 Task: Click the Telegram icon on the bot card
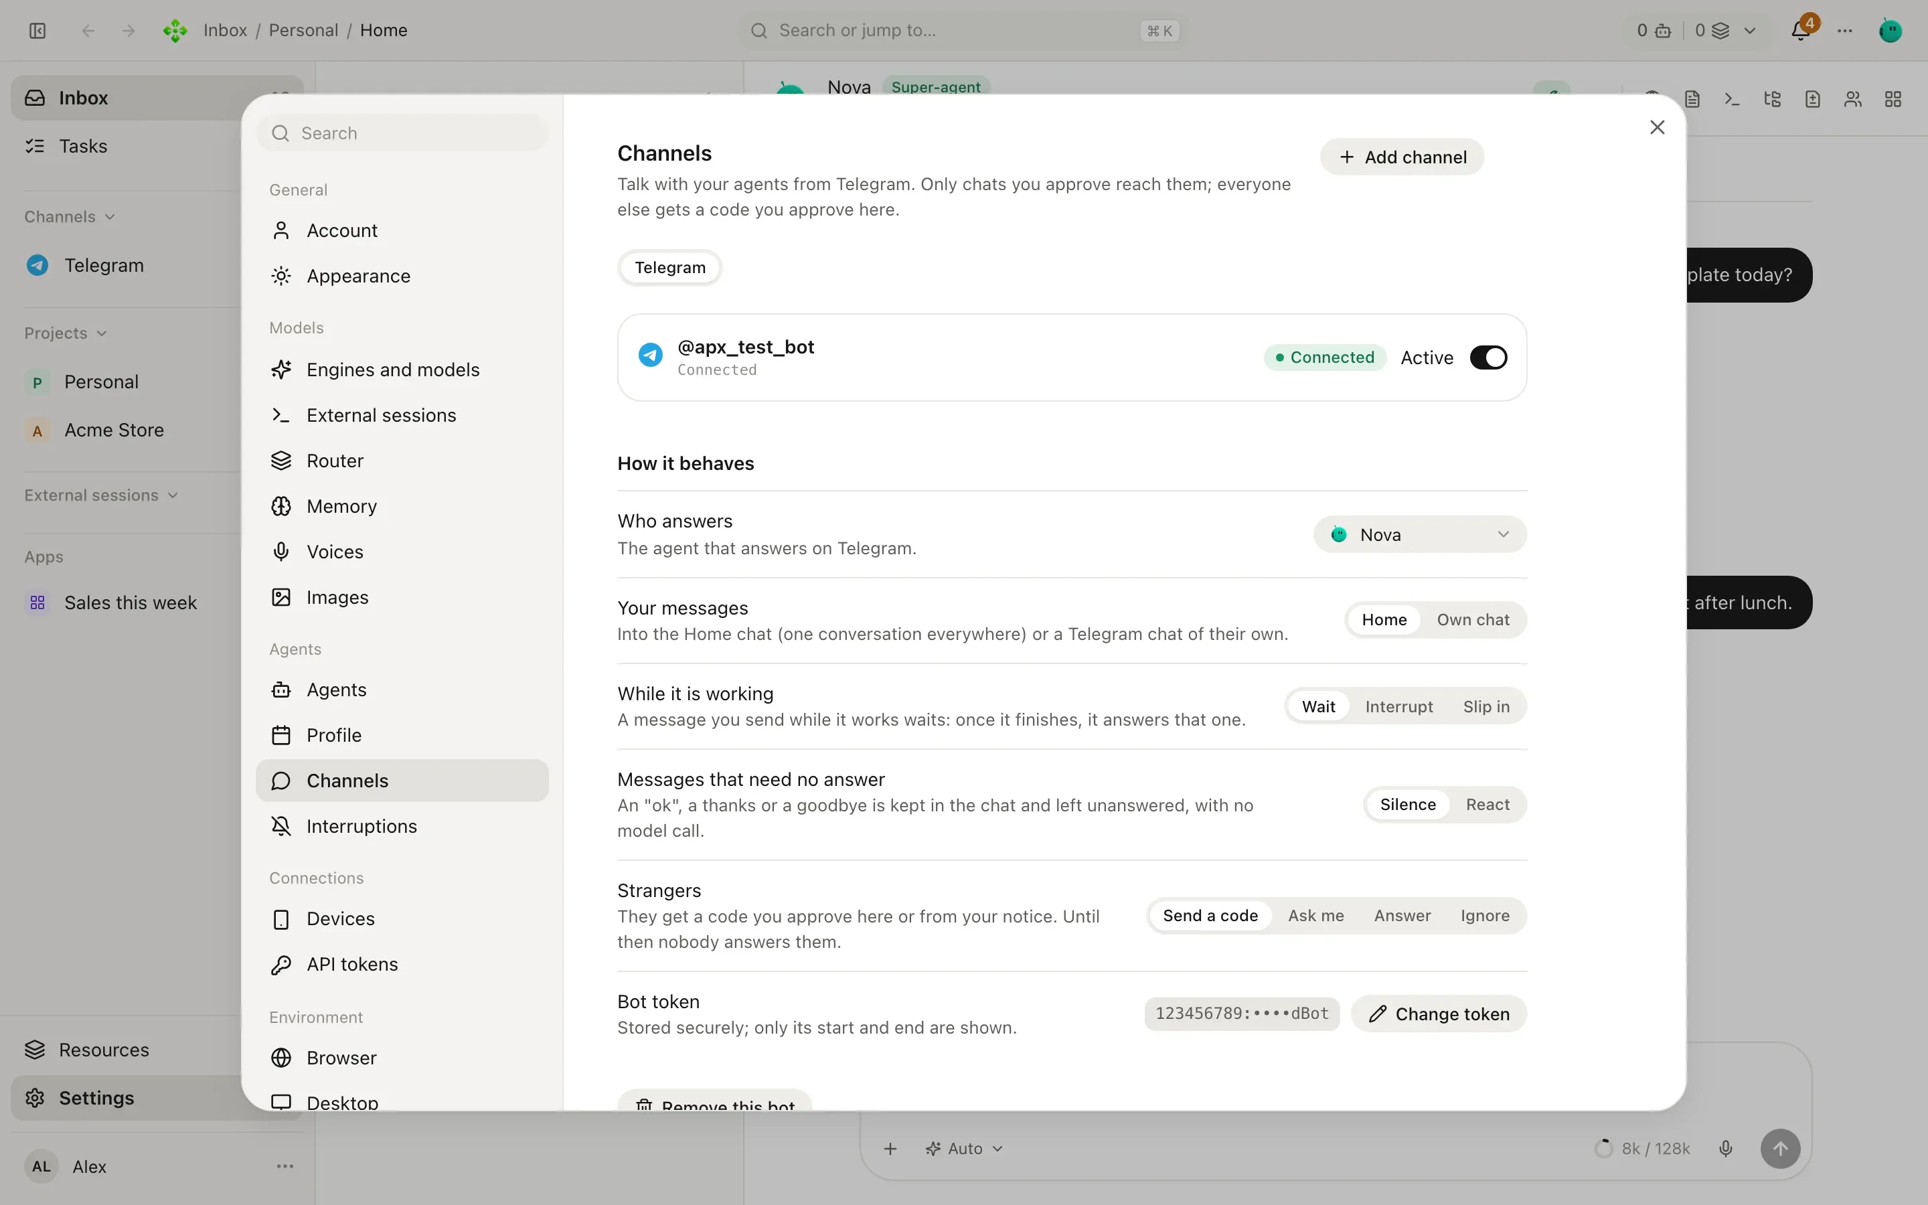[x=650, y=355]
